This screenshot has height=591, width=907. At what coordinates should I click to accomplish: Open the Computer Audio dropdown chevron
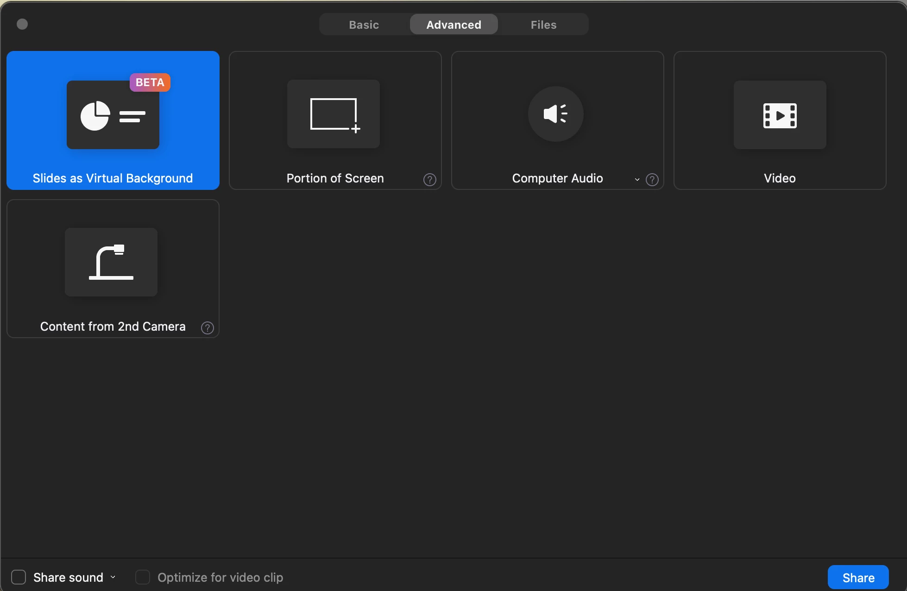pyautogui.click(x=637, y=180)
